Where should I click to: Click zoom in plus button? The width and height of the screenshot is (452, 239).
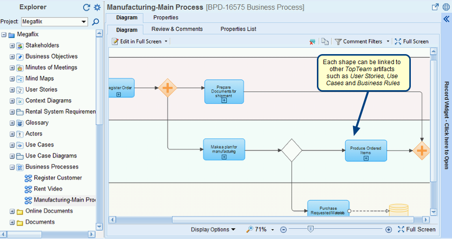pos(389,230)
